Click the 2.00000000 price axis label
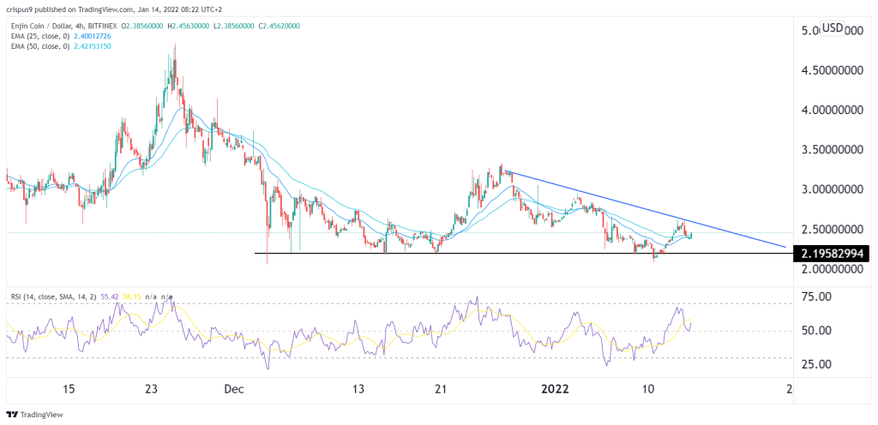The height and width of the screenshot is (425, 878). coord(833,270)
